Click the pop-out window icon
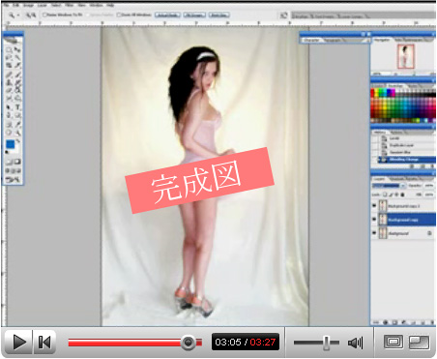The width and height of the screenshot is (437, 359). click(419, 342)
